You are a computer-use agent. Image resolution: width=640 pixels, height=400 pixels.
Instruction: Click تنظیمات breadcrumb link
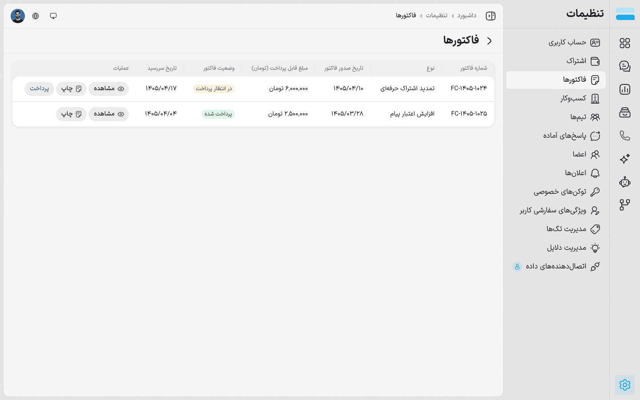pos(436,16)
